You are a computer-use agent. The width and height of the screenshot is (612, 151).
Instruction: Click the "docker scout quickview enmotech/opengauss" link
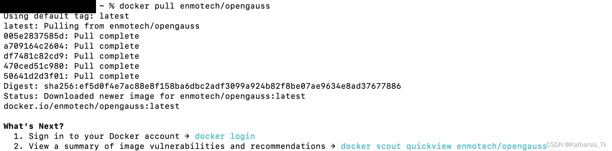(443, 146)
